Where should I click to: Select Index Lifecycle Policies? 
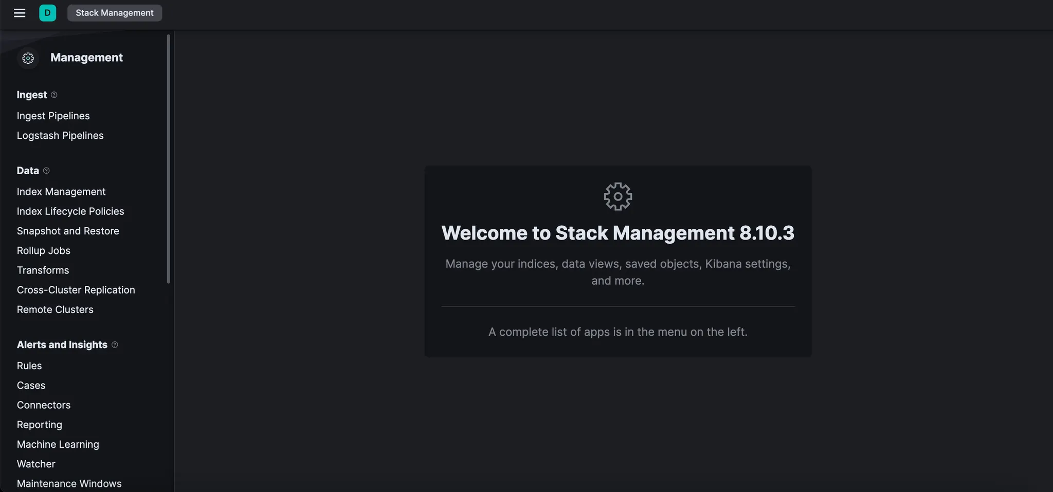tap(70, 211)
